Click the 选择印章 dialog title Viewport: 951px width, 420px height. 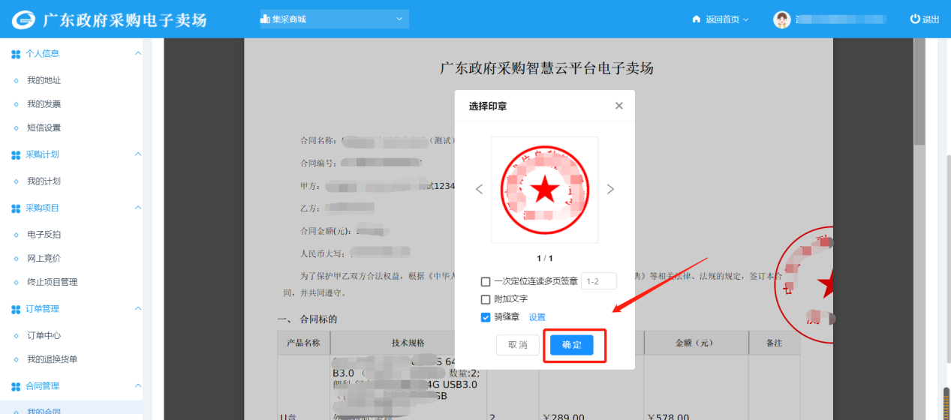(488, 106)
